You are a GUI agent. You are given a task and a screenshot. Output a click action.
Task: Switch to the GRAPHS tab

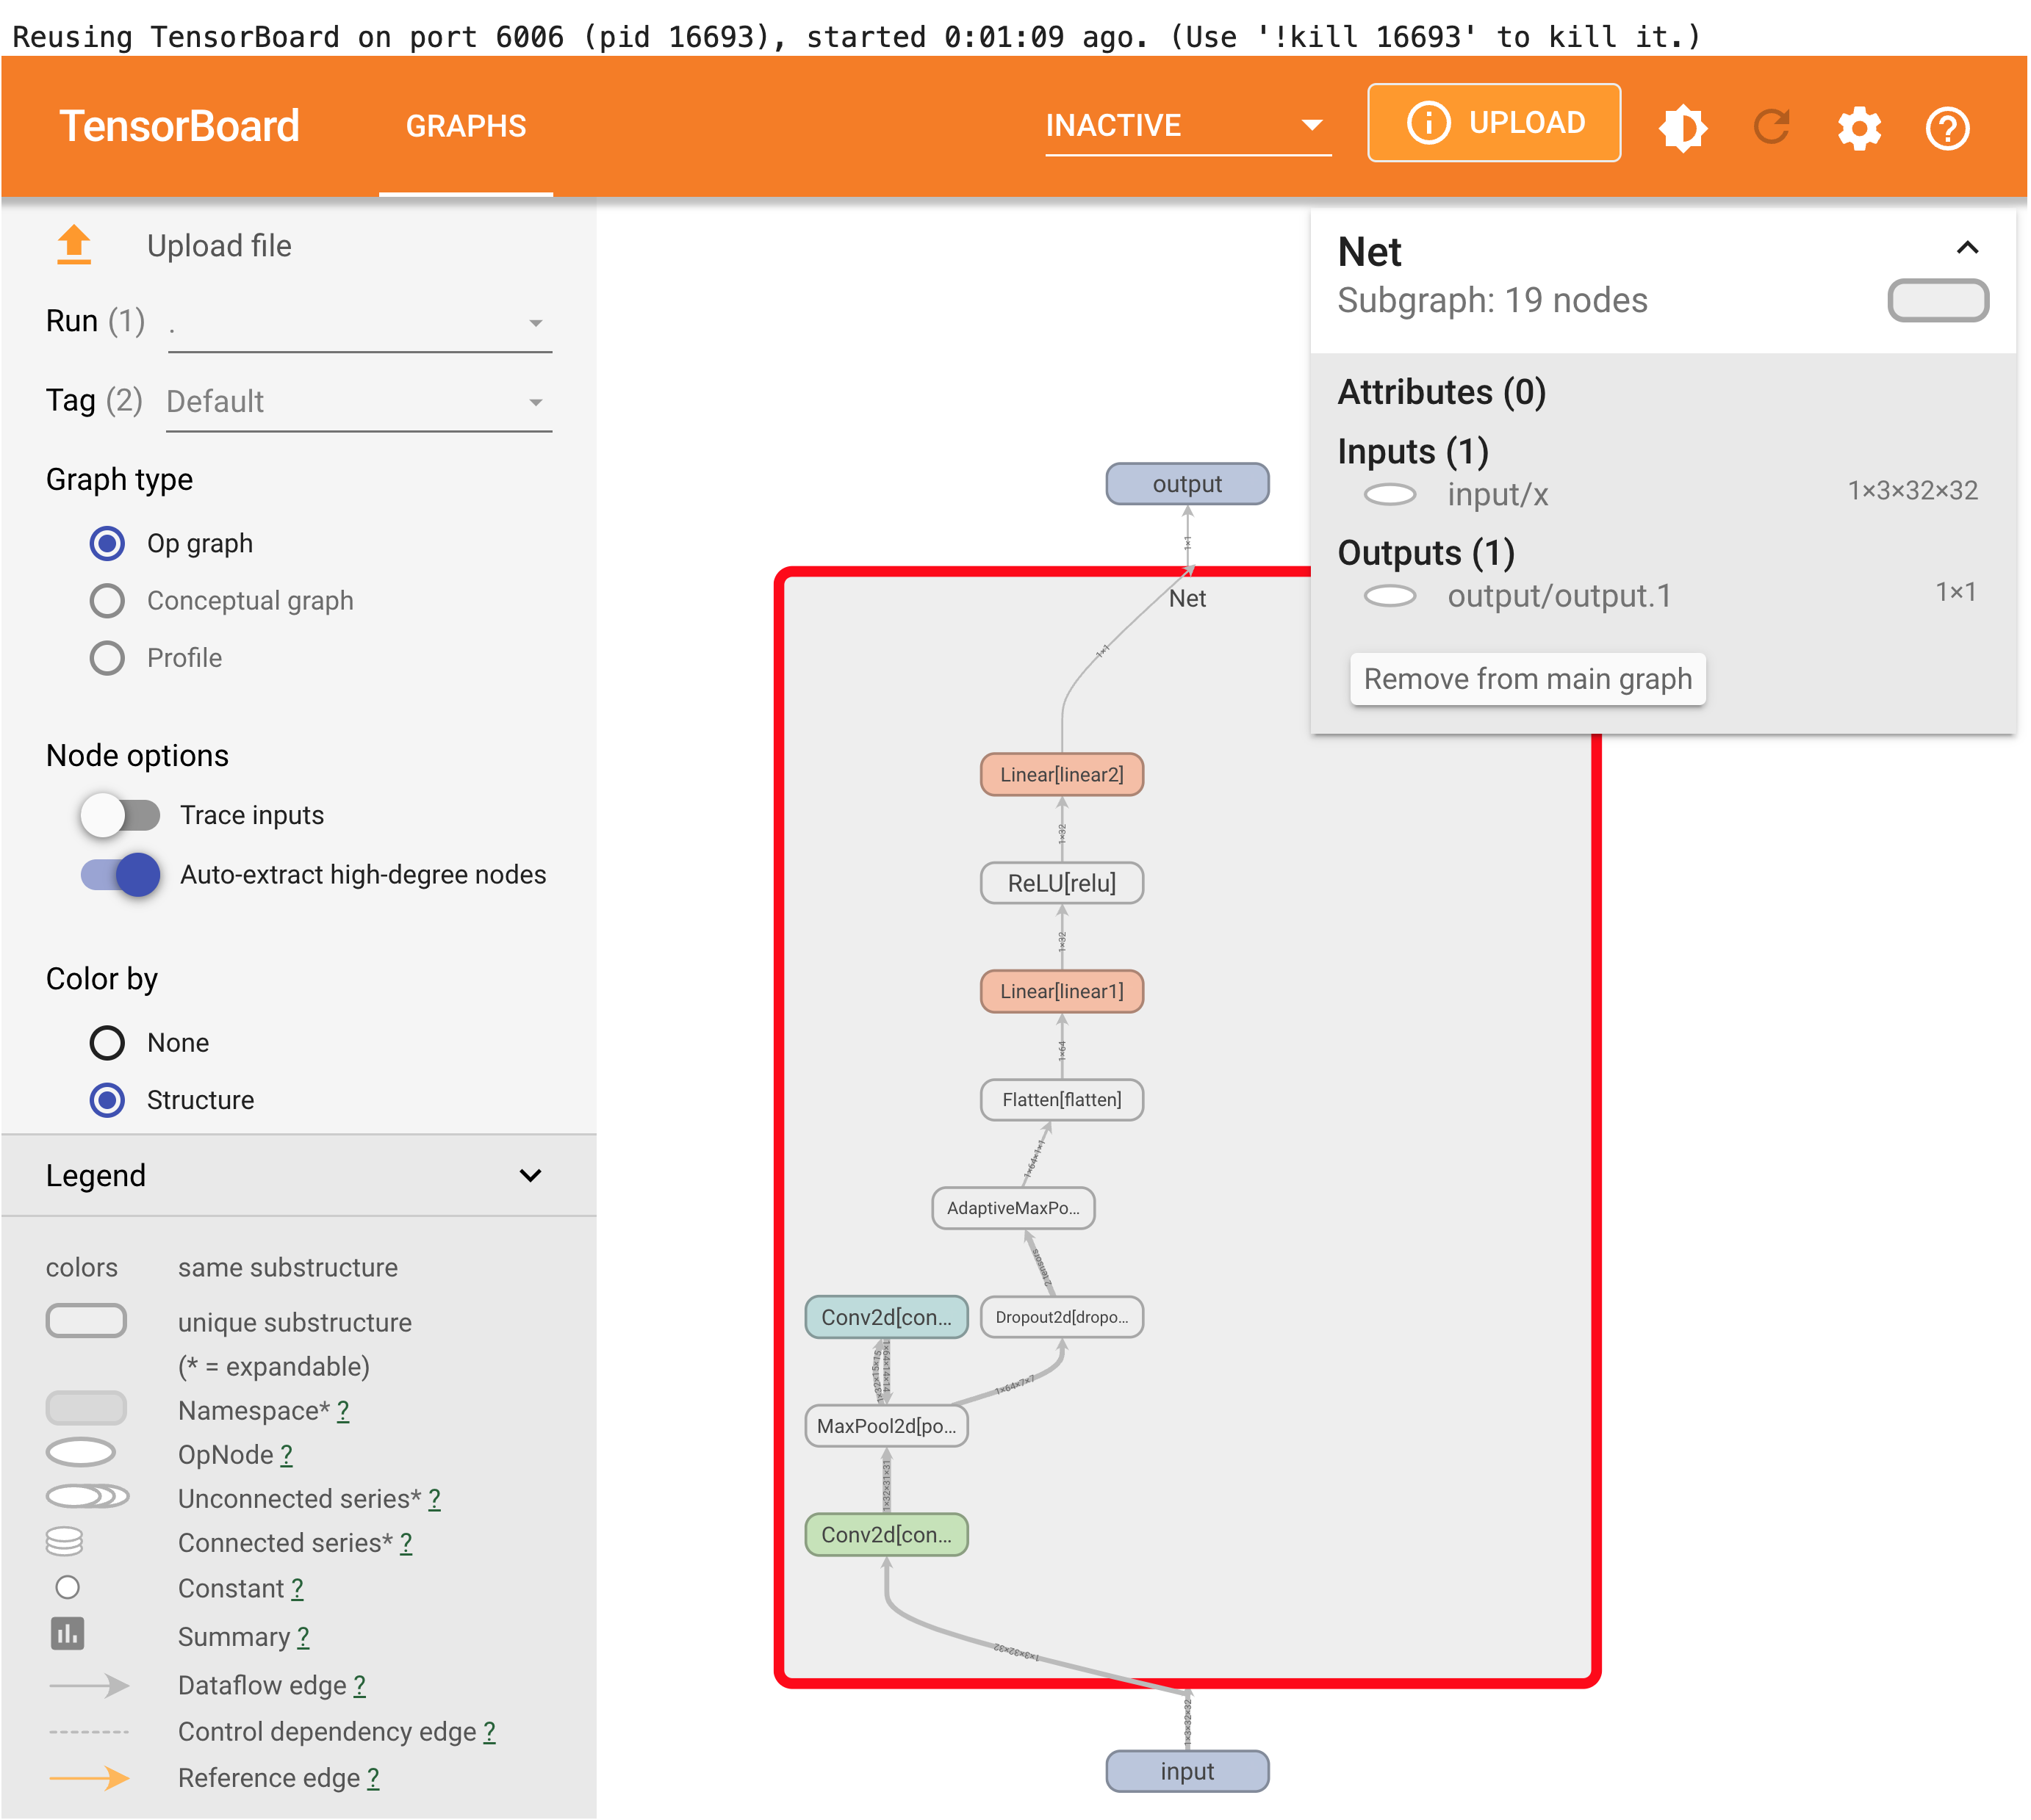(x=466, y=126)
